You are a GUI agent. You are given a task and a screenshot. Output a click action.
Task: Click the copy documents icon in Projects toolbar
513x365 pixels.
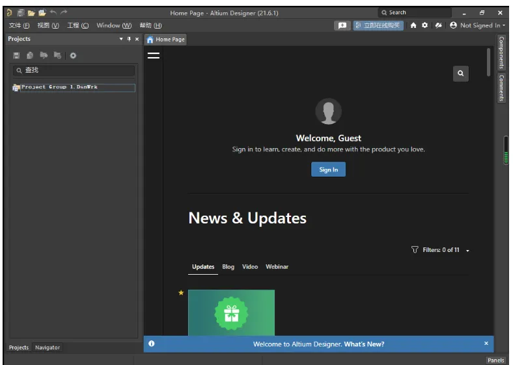pyautogui.click(x=30, y=55)
